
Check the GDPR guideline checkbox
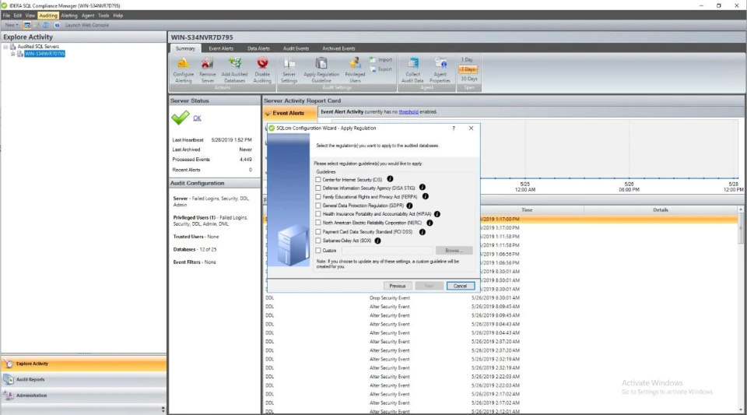coord(318,206)
